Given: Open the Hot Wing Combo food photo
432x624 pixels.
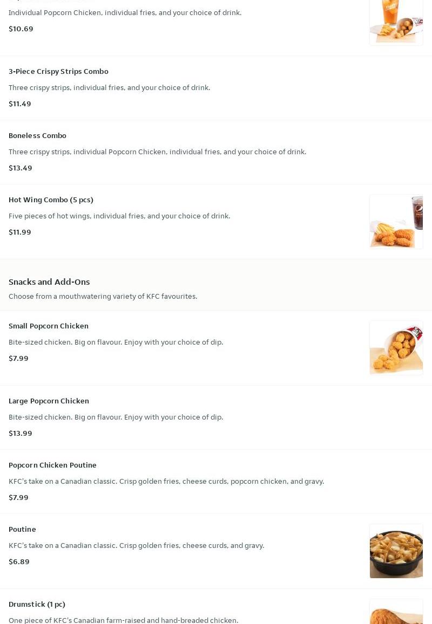Looking at the screenshot, I should click(x=396, y=222).
